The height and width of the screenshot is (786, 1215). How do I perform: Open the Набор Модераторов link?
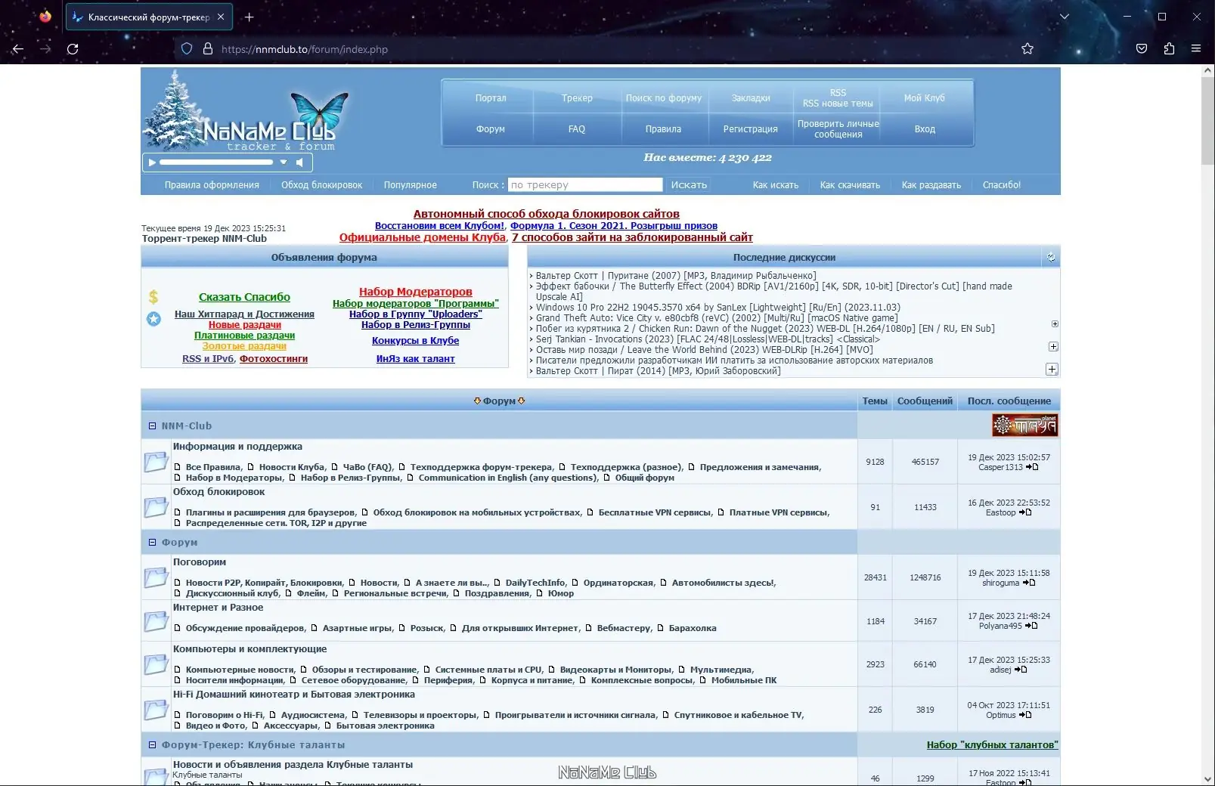pos(415,291)
